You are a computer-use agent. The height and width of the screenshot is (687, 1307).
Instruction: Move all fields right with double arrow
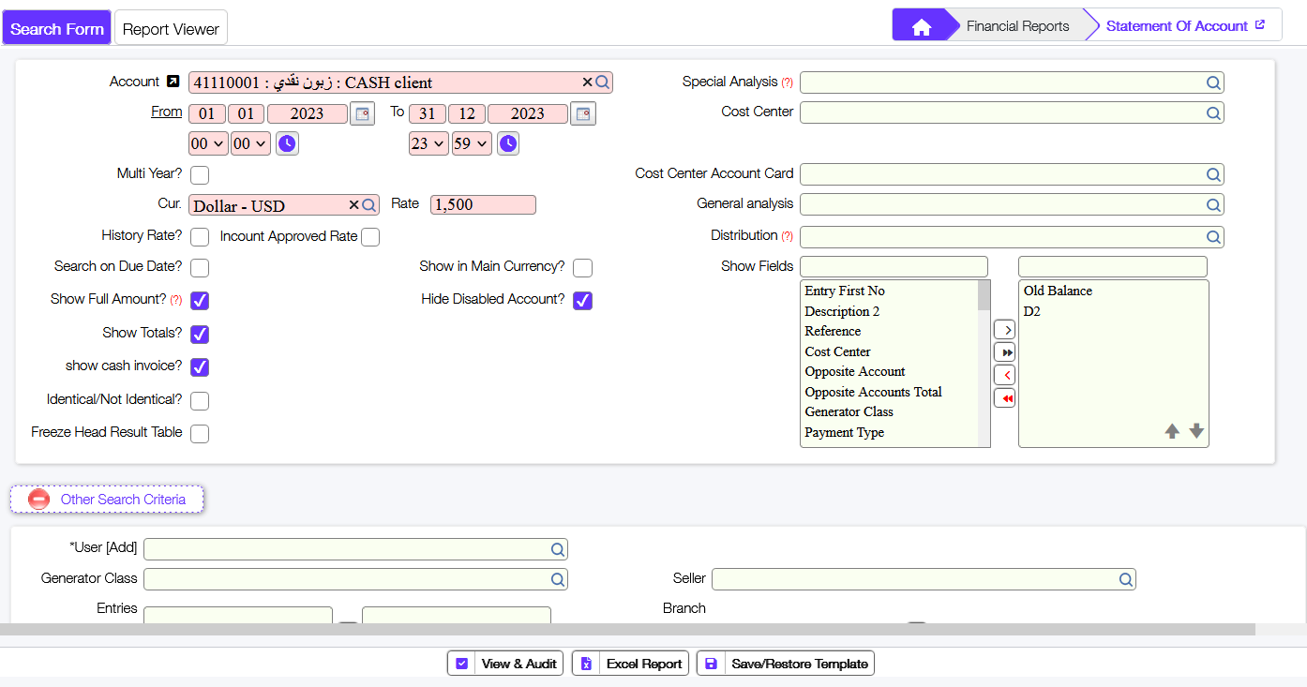[1004, 352]
